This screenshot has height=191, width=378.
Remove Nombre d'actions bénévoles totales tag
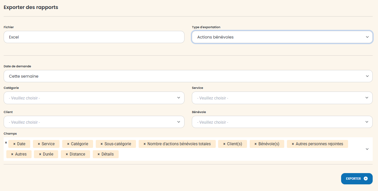(x=145, y=144)
